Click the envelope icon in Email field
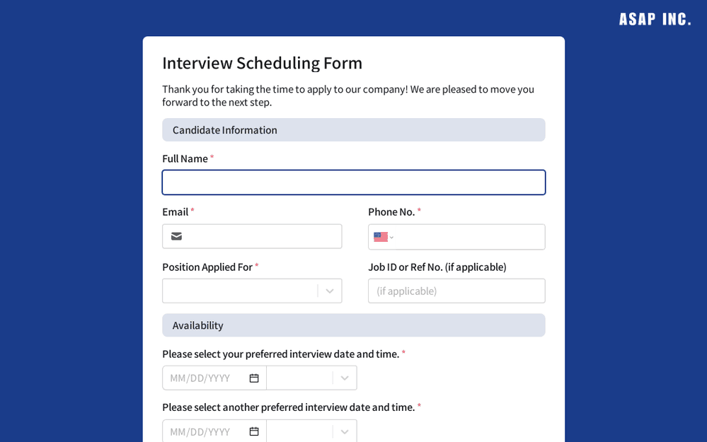The image size is (707, 442). (x=176, y=237)
